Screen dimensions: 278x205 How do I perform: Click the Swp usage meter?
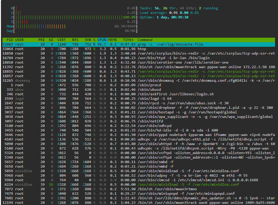[72, 31]
